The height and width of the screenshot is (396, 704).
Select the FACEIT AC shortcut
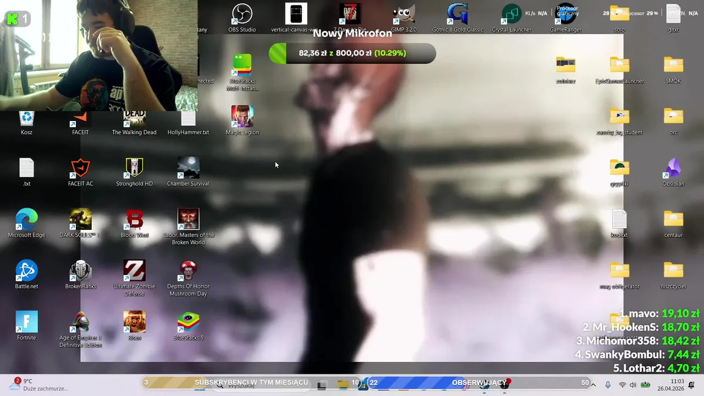click(x=80, y=172)
